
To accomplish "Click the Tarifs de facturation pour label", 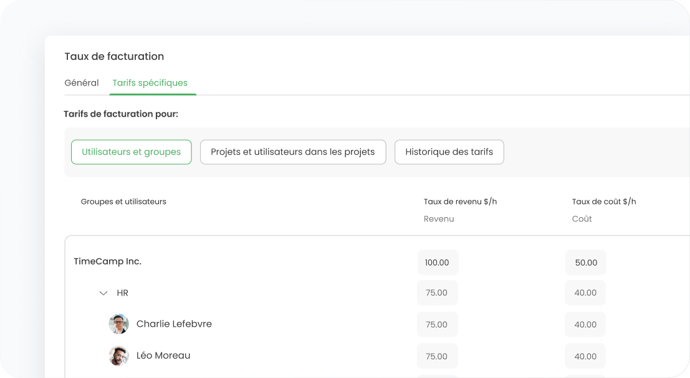I will 121,114.
